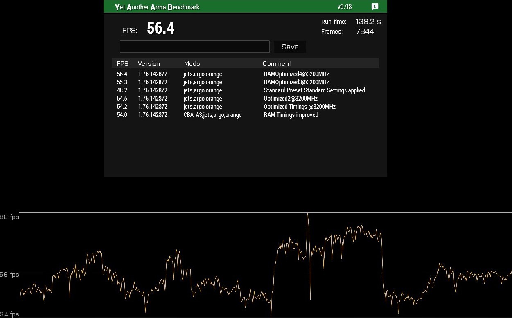Screen dimensions: 512x318
Task: Click the 34 fps graph axis label
Action: click(9, 314)
